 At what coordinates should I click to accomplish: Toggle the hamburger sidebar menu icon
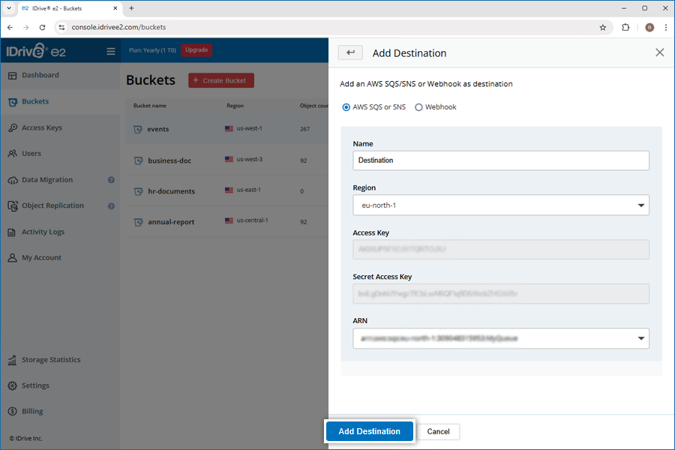111,52
